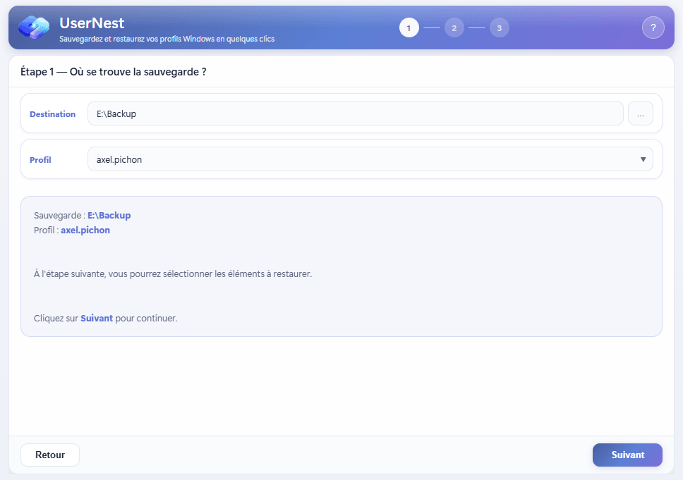
Task: Click the dropdown arrow on the Profil field
Action: pyautogui.click(x=643, y=159)
